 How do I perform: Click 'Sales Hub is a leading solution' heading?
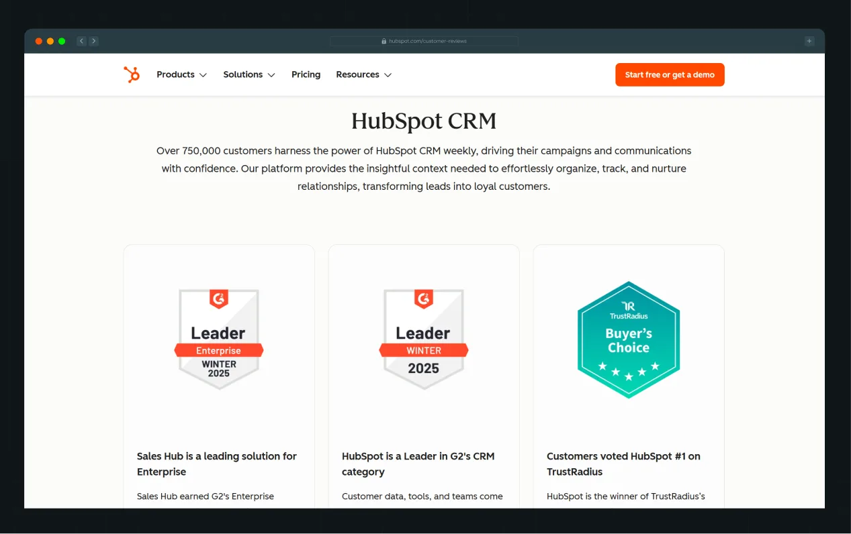click(x=217, y=464)
